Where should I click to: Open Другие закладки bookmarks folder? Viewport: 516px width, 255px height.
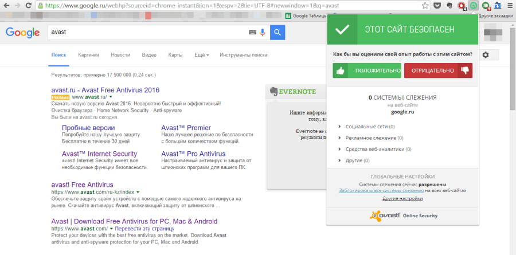[495, 15]
